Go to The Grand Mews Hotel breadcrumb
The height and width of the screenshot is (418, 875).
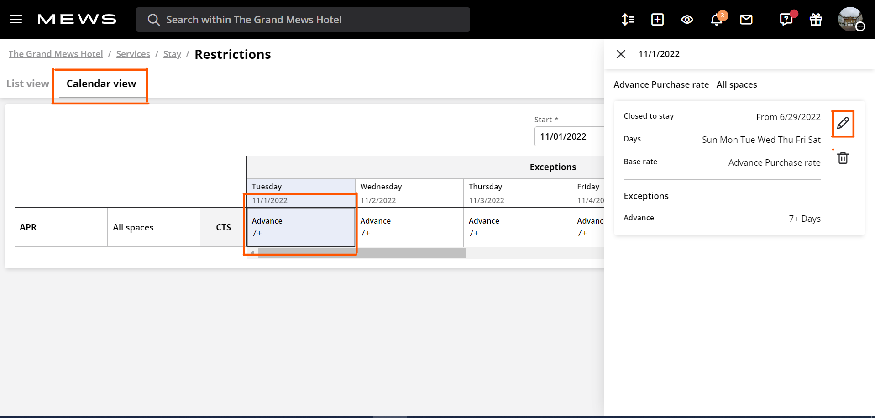56,54
